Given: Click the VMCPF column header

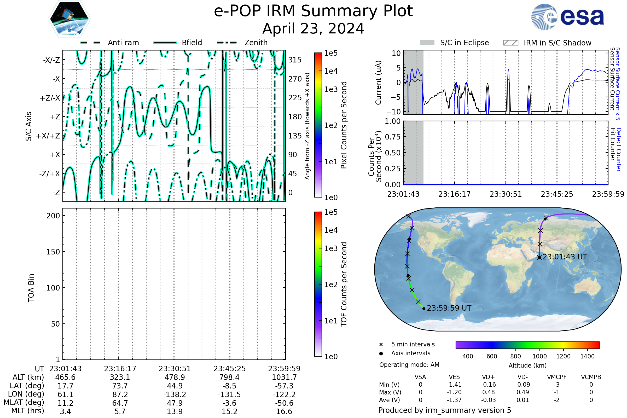Looking at the screenshot, I should click(x=557, y=377).
